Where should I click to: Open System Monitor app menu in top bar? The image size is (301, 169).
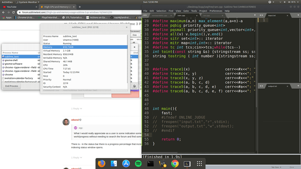[x=27, y=2]
